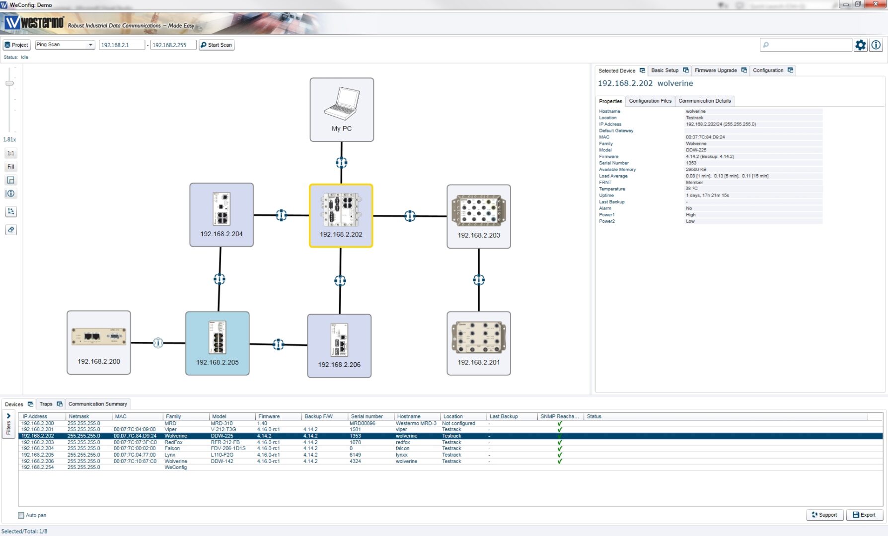
Task: Click link info icon between 192.168.2.200 and 192.168.2.205
Action: (158, 343)
